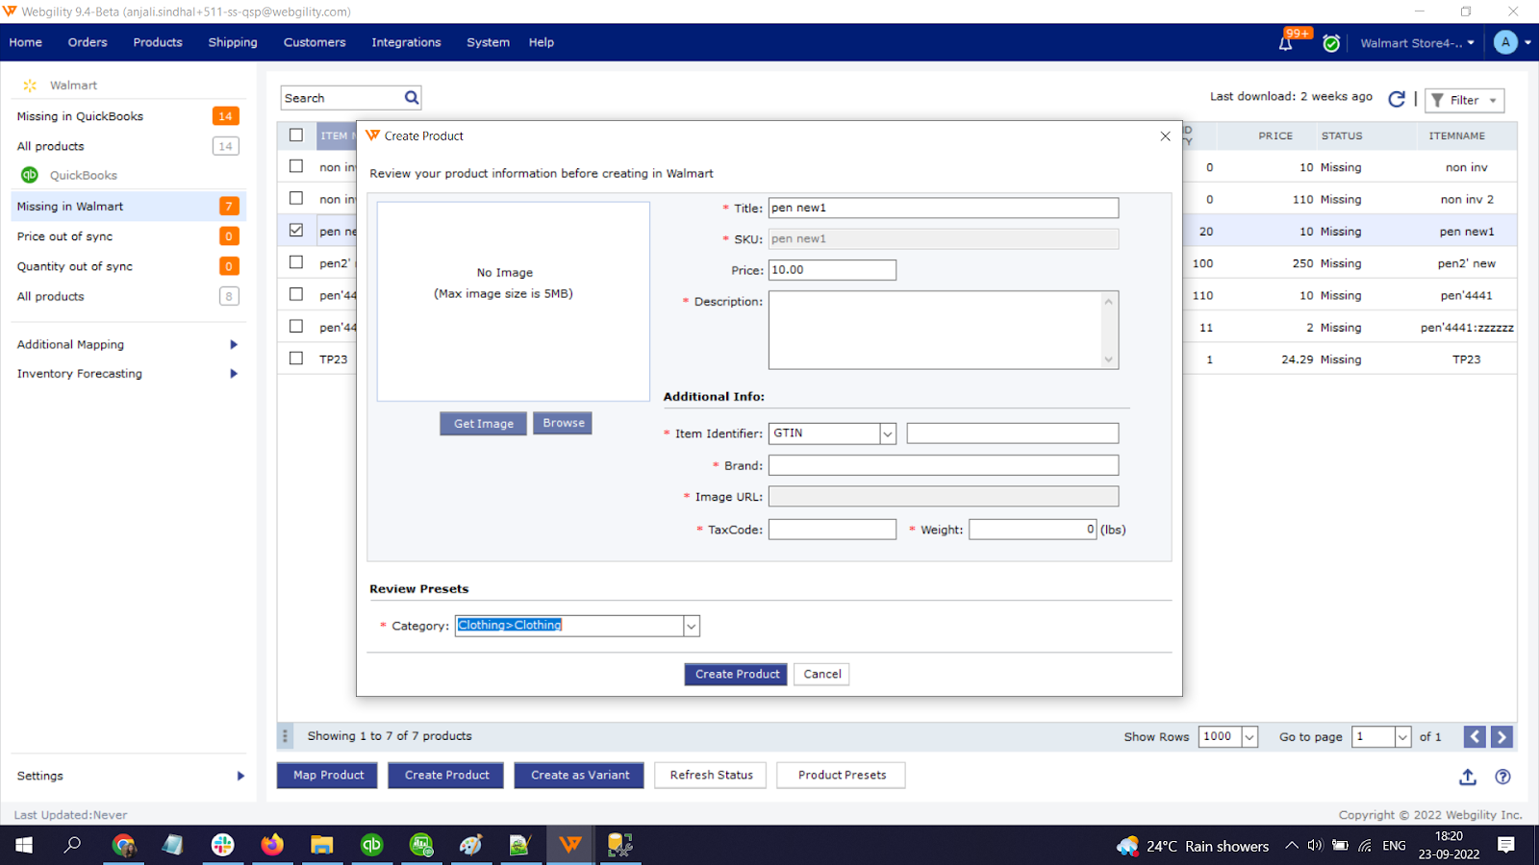Click the QuickBooks logo in sidebar
The height and width of the screenshot is (865, 1539).
tap(30, 175)
